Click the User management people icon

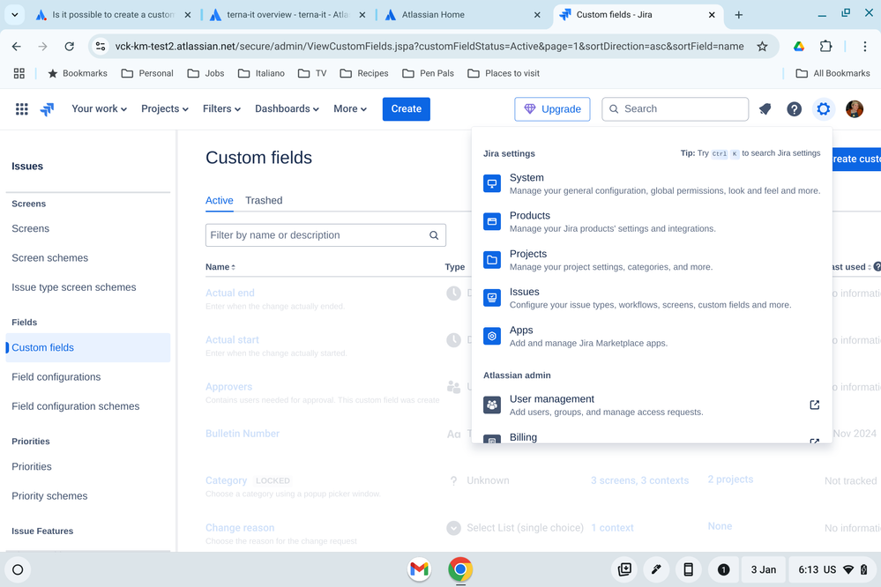[492, 405]
